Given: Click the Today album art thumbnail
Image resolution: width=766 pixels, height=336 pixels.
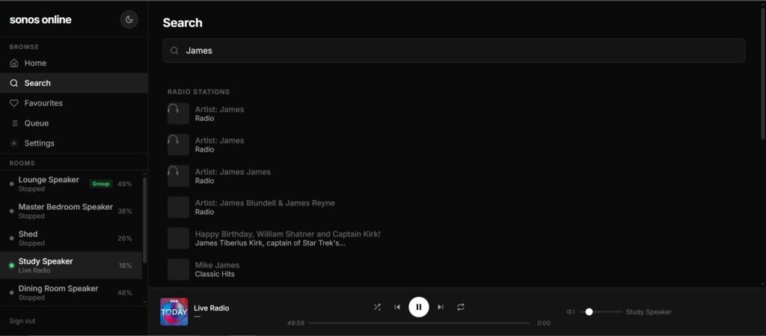Looking at the screenshot, I should tap(174, 311).
